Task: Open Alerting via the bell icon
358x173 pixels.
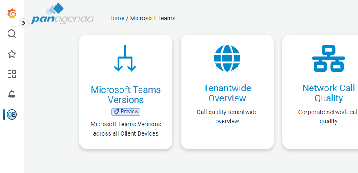Action: pos(12,94)
